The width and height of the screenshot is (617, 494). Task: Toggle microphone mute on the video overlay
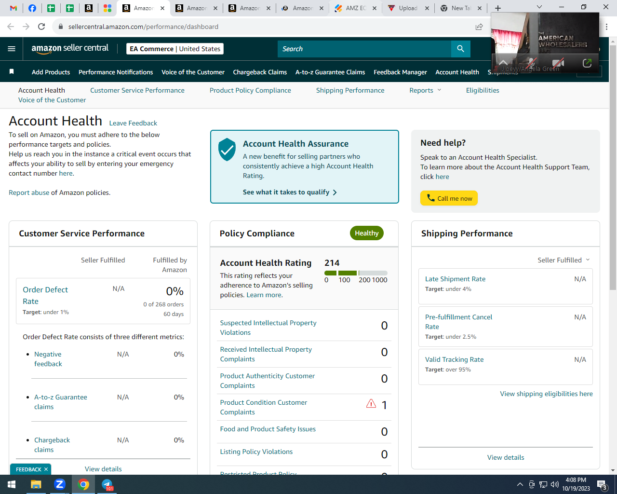531,63
